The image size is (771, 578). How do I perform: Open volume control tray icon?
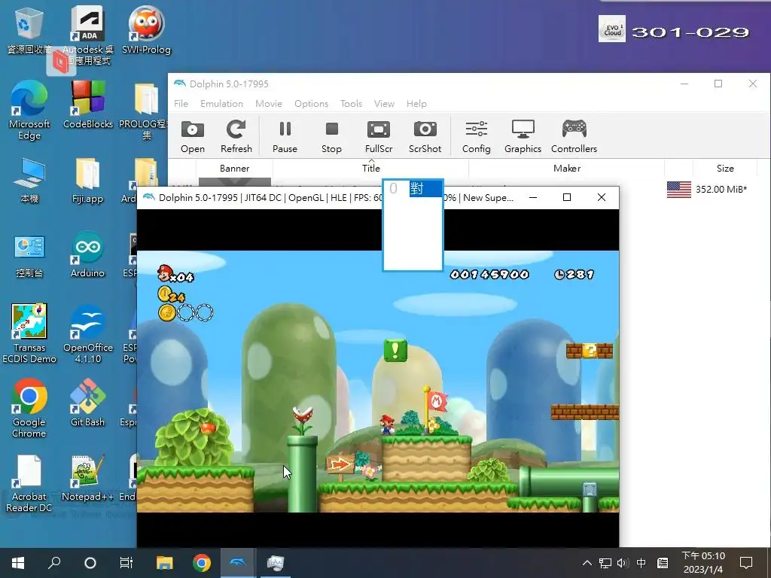623,563
